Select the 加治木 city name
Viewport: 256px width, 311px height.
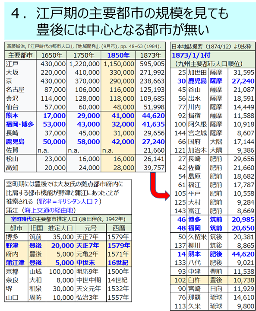tap(197, 151)
